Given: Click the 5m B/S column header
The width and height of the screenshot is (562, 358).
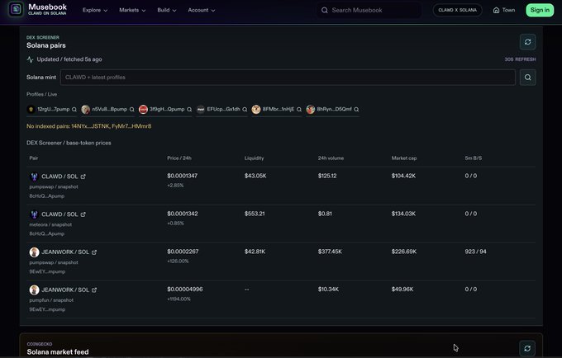Looking at the screenshot, I should pyautogui.click(x=474, y=158).
